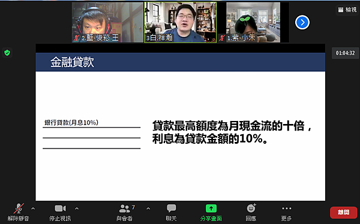Click muted mic icon on 1.紫-小朱
The height and width of the screenshot is (224, 360).
(x=222, y=38)
